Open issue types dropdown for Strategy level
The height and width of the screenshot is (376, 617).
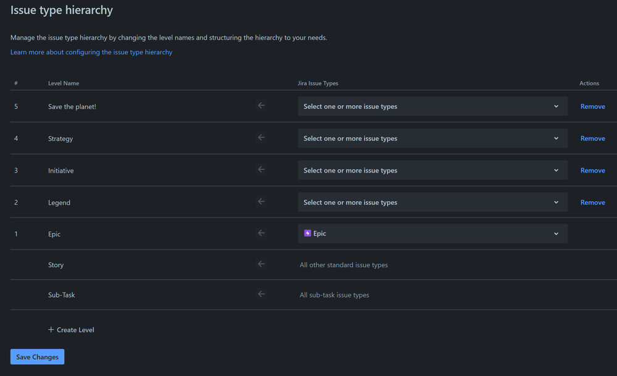pos(432,139)
